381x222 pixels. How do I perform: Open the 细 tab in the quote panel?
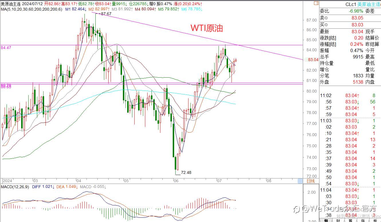(x=326, y=220)
